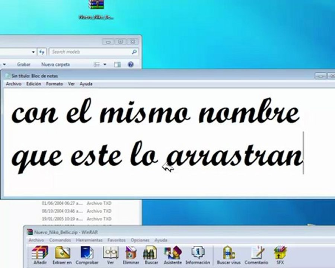Open the view options dropdown arrow in Explorer
The width and height of the screenshot is (335, 268).
[x=105, y=64]
